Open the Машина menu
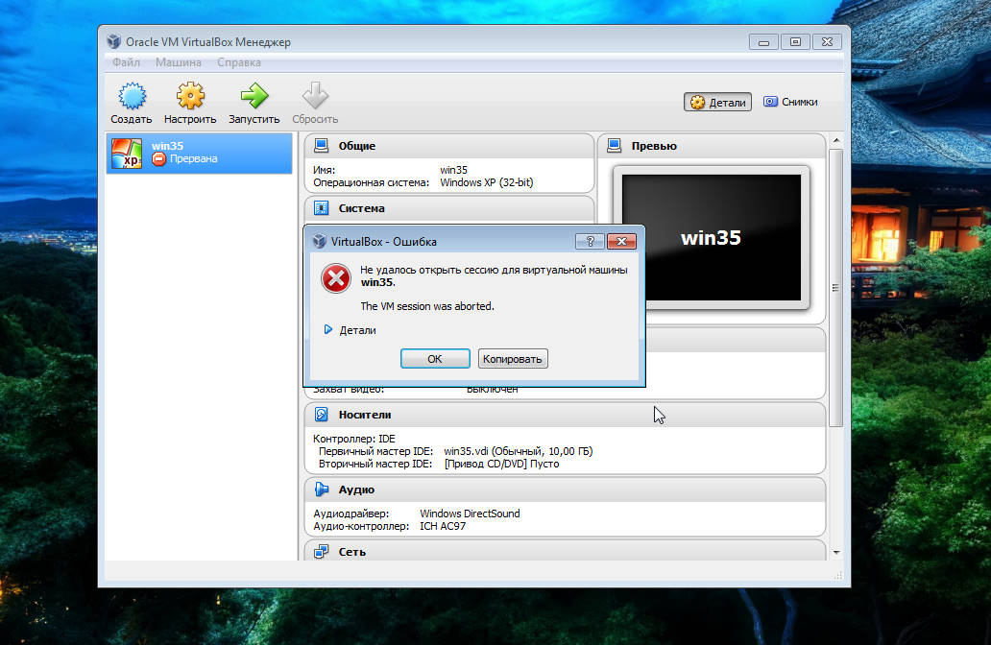This screenshot has height=645, width=991. tap(179, 62)
